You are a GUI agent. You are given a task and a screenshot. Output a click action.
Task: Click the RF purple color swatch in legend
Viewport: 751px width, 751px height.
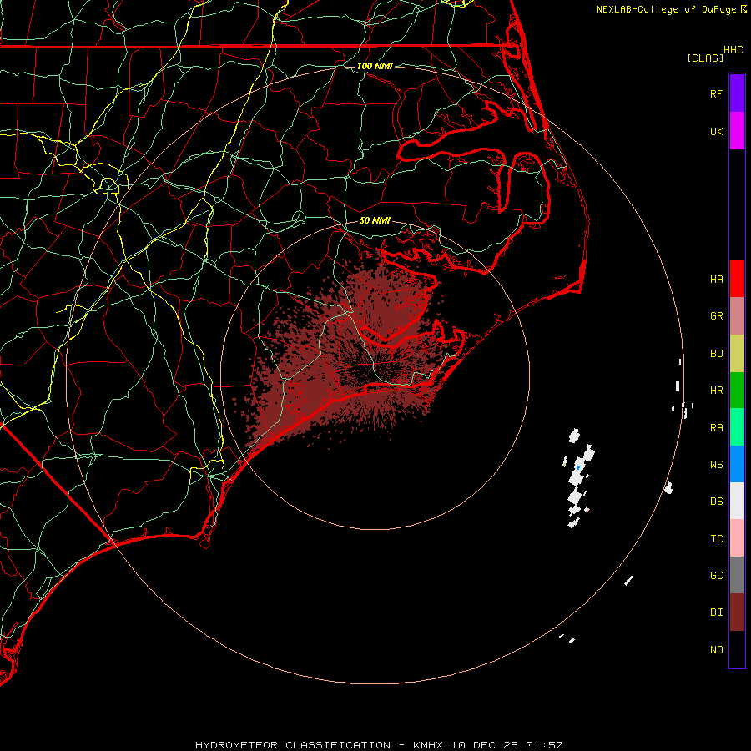click(737, 93)
